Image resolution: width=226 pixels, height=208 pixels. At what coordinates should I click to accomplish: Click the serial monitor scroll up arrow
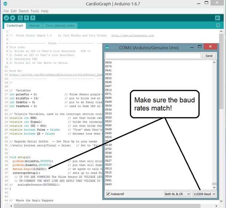214,63
